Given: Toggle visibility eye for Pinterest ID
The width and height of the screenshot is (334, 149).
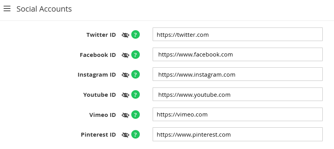Looking at the screenshot, I should [125, 135].
